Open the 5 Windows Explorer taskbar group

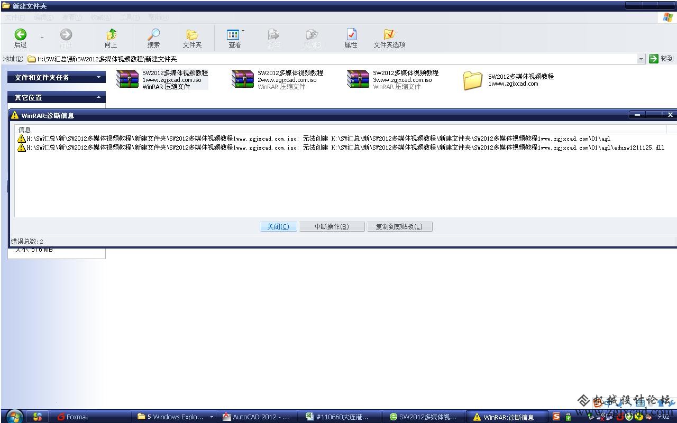pyautogui.click(x=173, y=417)
